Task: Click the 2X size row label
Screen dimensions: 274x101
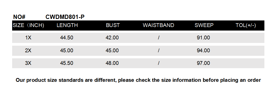Action: click(28, 50)
